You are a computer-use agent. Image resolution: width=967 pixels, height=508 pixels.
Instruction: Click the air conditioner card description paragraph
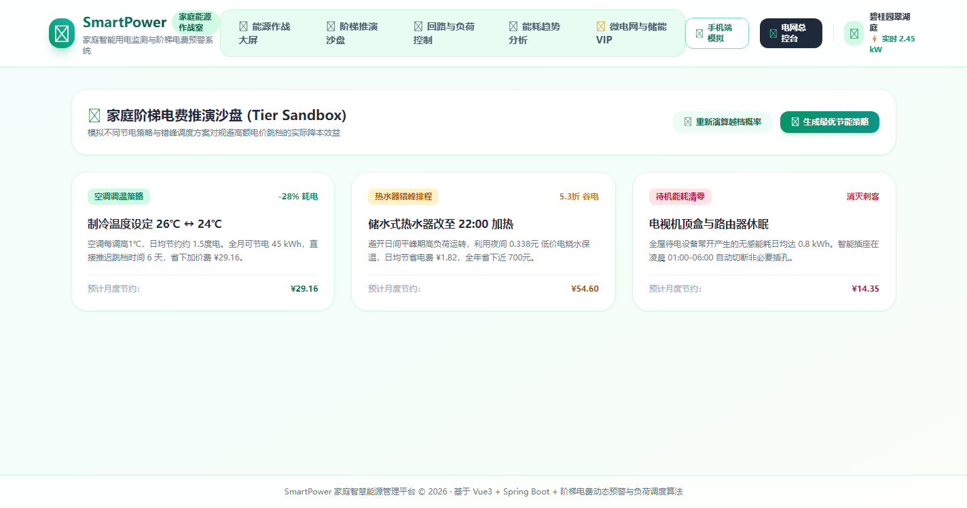(202, 251)
